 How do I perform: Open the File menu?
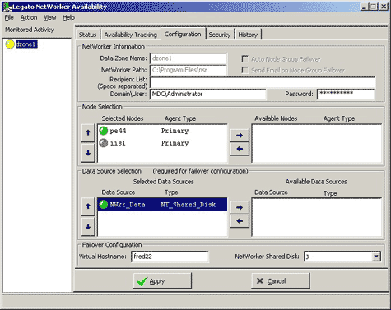(x=9, y=17)
